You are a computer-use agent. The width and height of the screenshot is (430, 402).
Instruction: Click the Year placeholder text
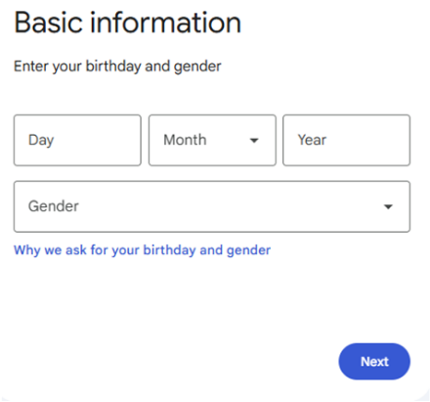tap(312, 140)
